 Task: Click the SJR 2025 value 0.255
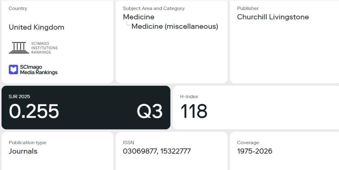point(34,111)
